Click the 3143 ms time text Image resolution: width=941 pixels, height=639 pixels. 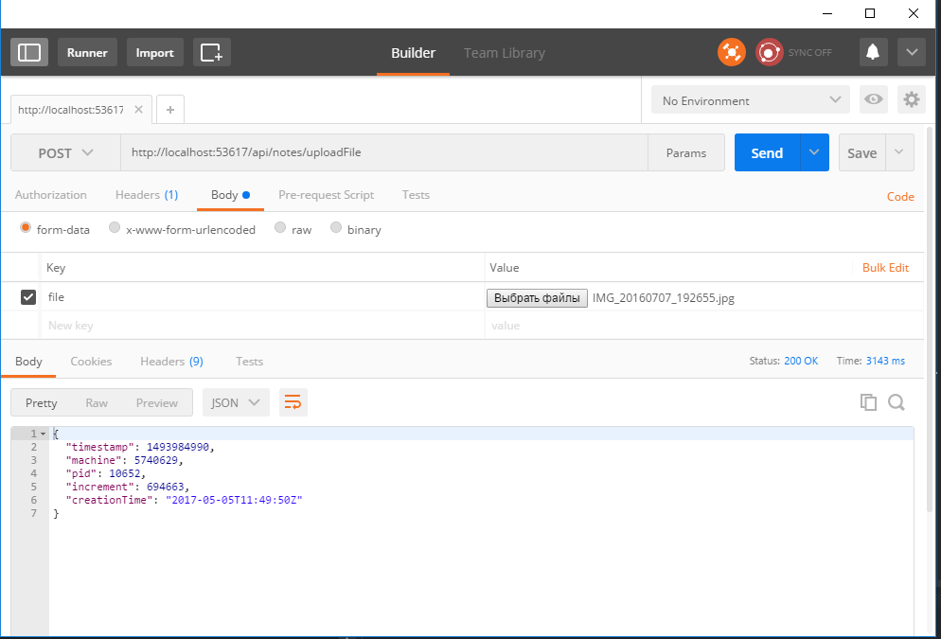885,361
